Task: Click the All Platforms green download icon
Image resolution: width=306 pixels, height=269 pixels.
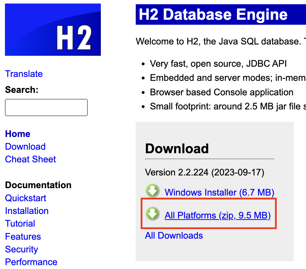Action: tap(152, 214)
